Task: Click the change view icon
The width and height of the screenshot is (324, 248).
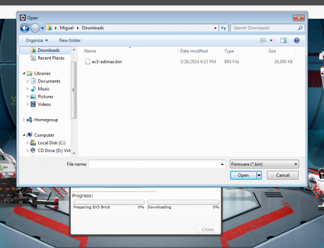Action: coord(263,40)
